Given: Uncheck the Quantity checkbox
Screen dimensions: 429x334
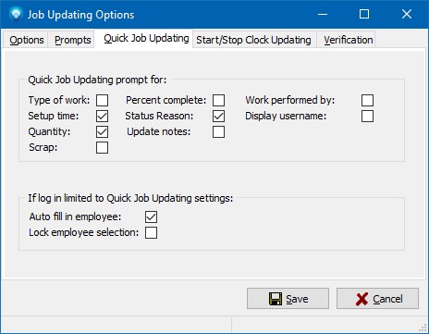Looking at the screenshot, I should (102, 131).
